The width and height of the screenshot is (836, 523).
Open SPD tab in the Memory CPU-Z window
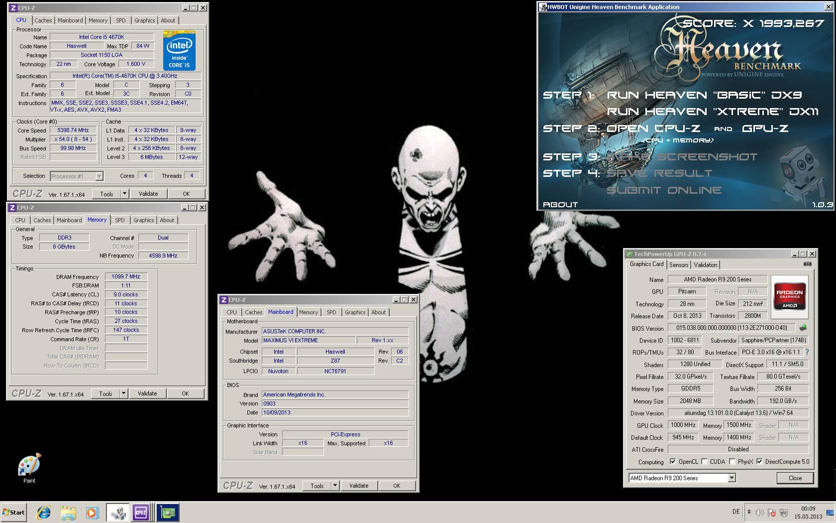click(x=120, y=220)
